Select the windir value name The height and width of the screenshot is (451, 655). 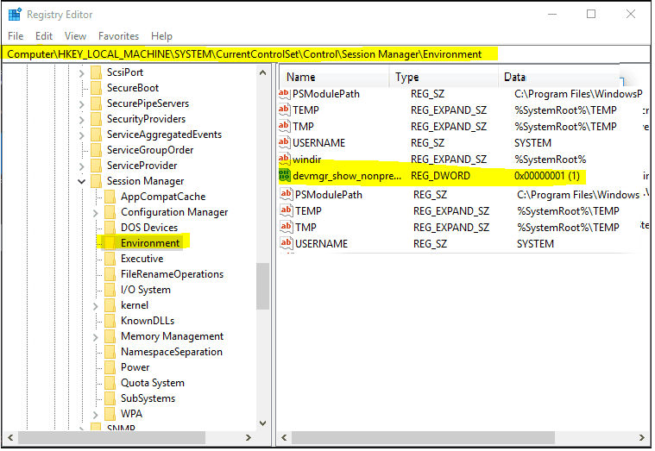click(307, 160)
